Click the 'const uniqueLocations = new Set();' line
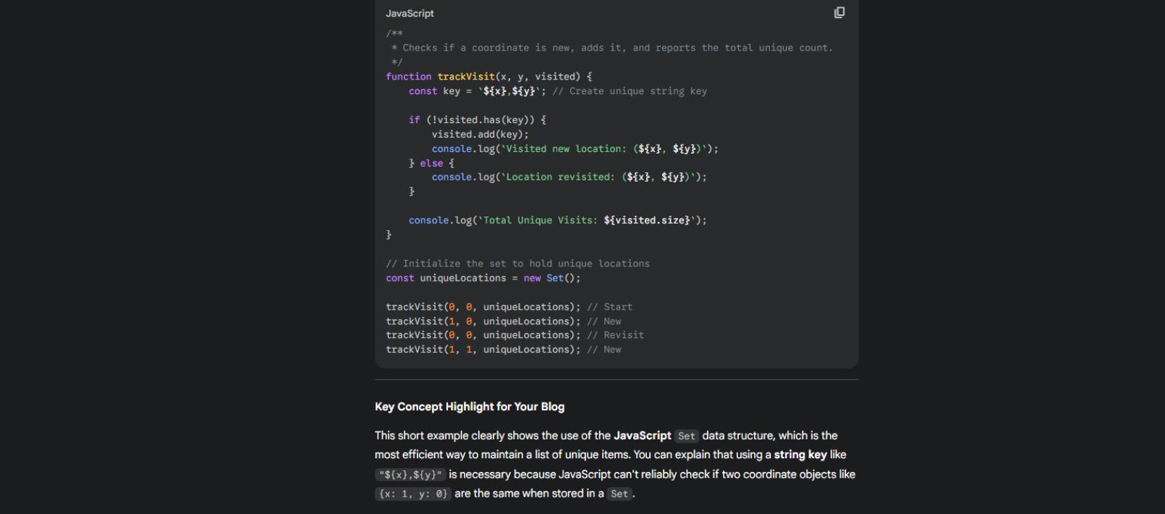The width and height of the screenshot is (1165, 514). 483,278
